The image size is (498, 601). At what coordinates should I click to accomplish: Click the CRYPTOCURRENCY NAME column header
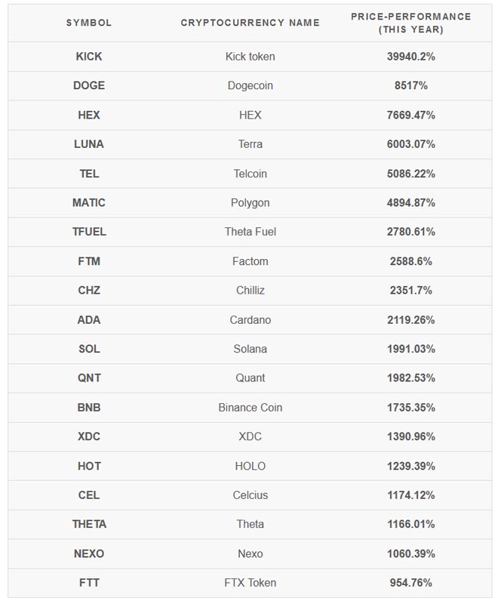tap(250, 23)
